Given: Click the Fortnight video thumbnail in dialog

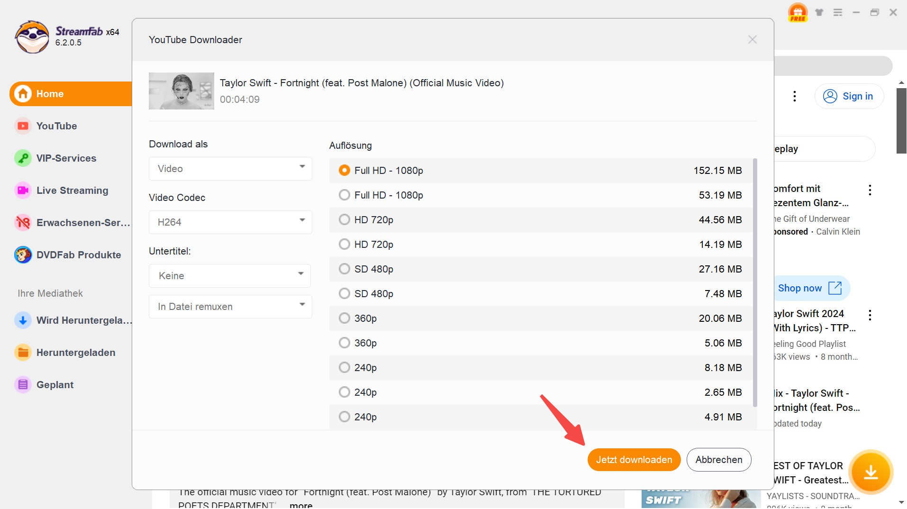Looking at the screenshot, I should tap(181, 91).
